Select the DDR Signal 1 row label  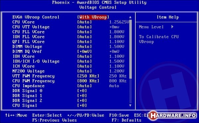(x=27, y=96)
